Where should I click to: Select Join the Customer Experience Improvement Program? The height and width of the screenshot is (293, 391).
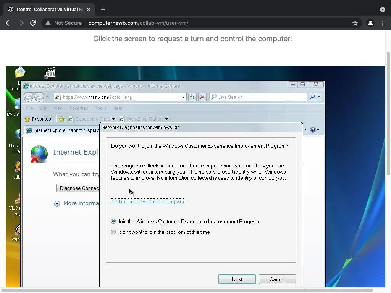[x=113, y=221]
